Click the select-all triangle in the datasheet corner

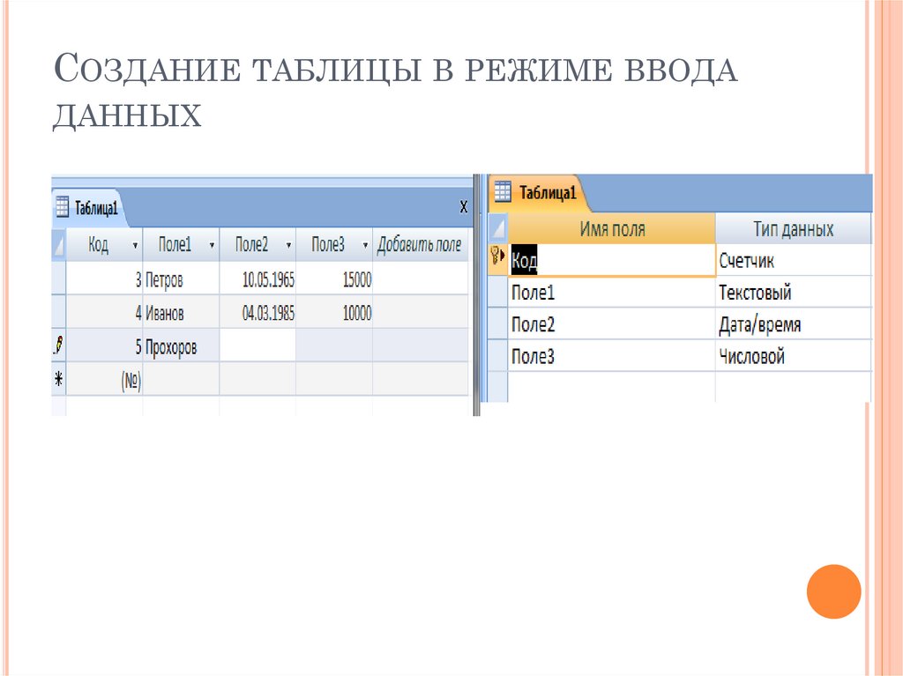click(57, 244)
